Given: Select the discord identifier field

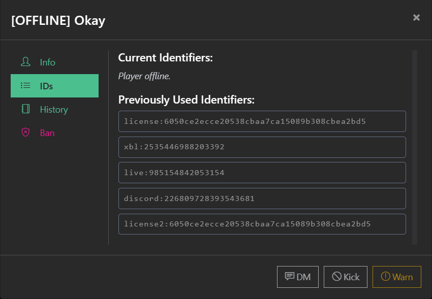Looking at the screenshot, I should tap(262, 198).
